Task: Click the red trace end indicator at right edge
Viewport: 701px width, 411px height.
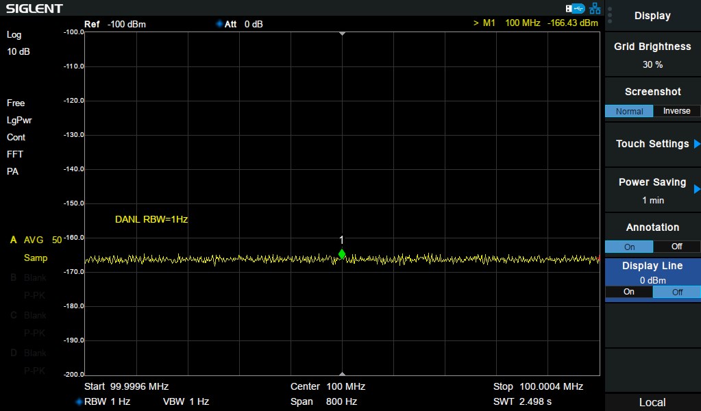Action: 598,258
